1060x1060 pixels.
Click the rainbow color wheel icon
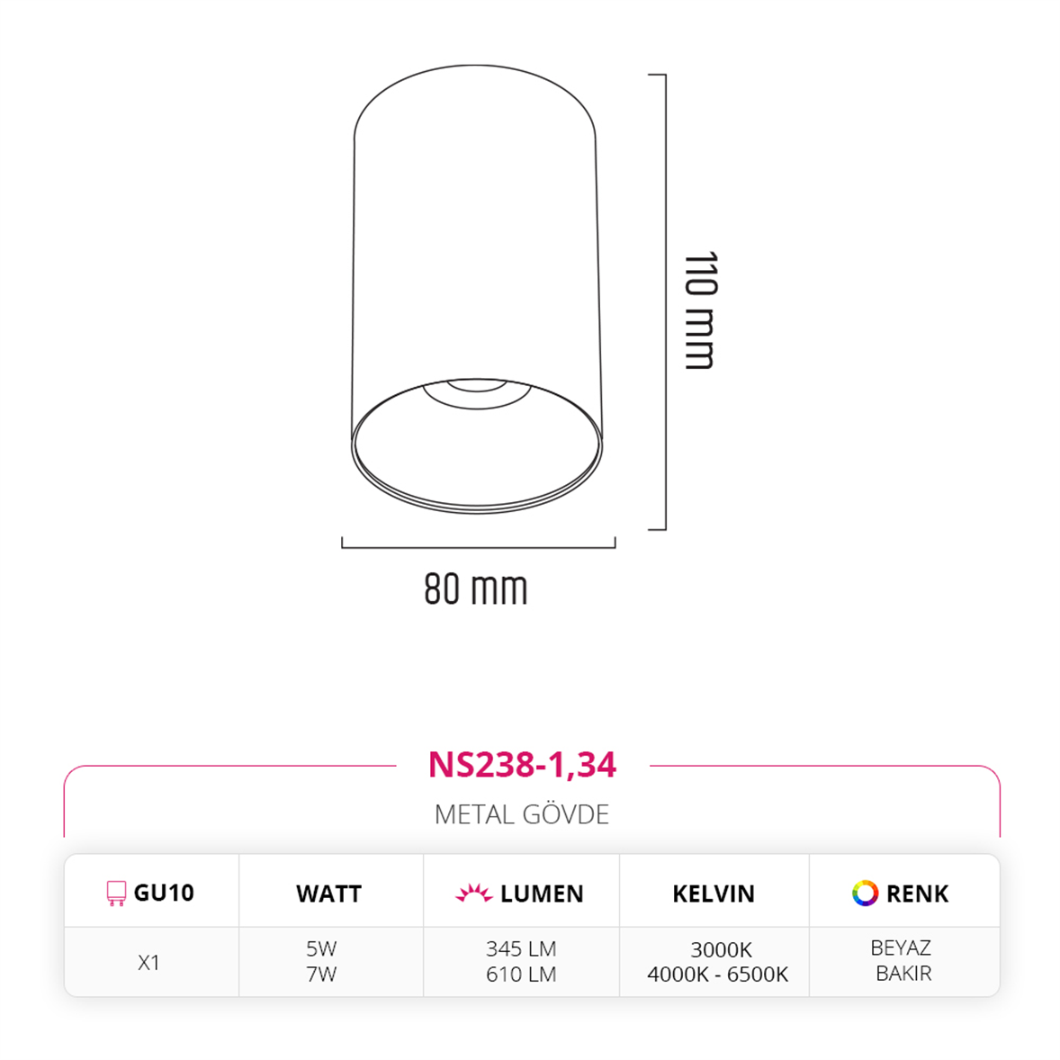pyautogui.click(x=865, y=893)
